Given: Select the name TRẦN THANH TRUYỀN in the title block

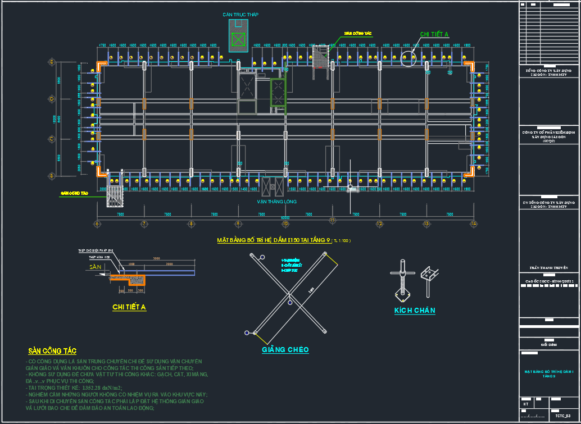Looking at the screenshot, I should [549, 268].
